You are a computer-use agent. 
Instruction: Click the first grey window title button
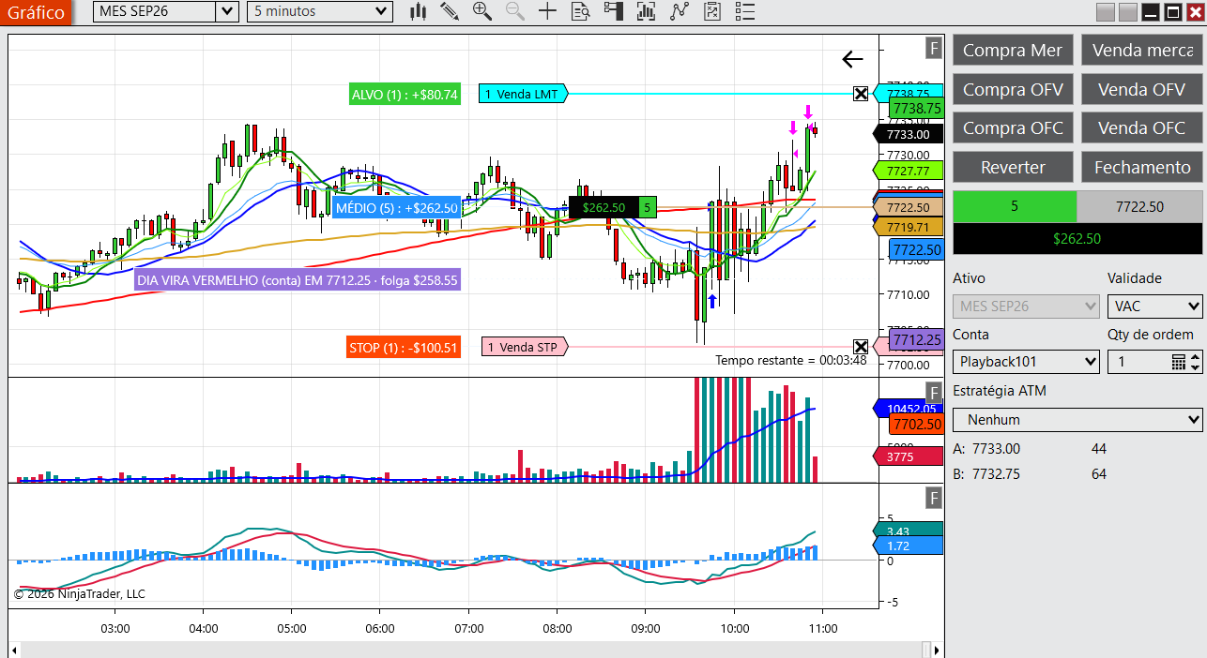[x=1106, y=11]
